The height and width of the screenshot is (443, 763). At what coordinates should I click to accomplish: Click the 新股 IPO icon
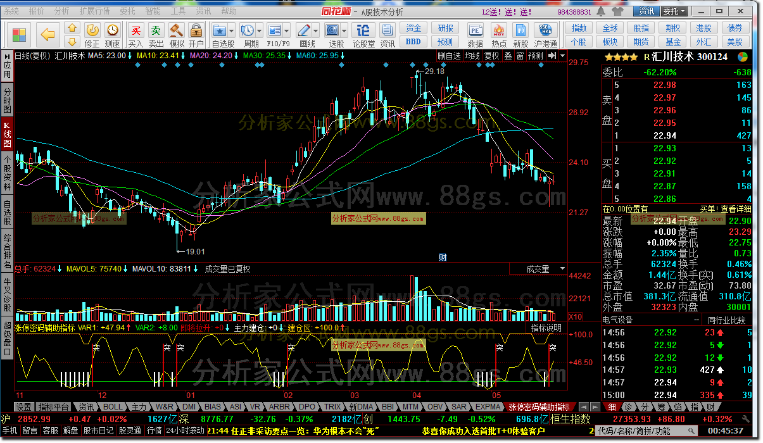coord(520,30)
